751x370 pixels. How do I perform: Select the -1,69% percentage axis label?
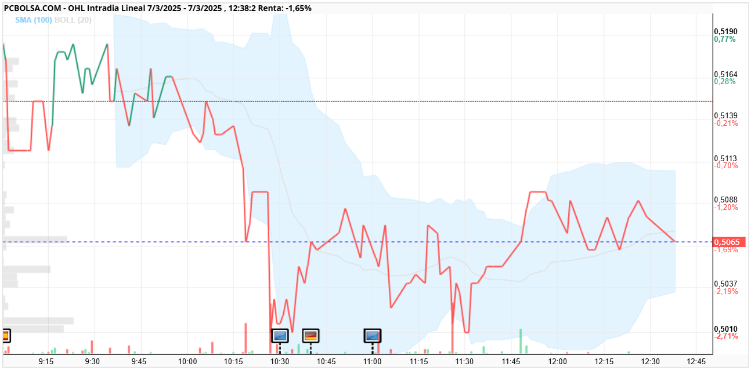tap(726, 250)
